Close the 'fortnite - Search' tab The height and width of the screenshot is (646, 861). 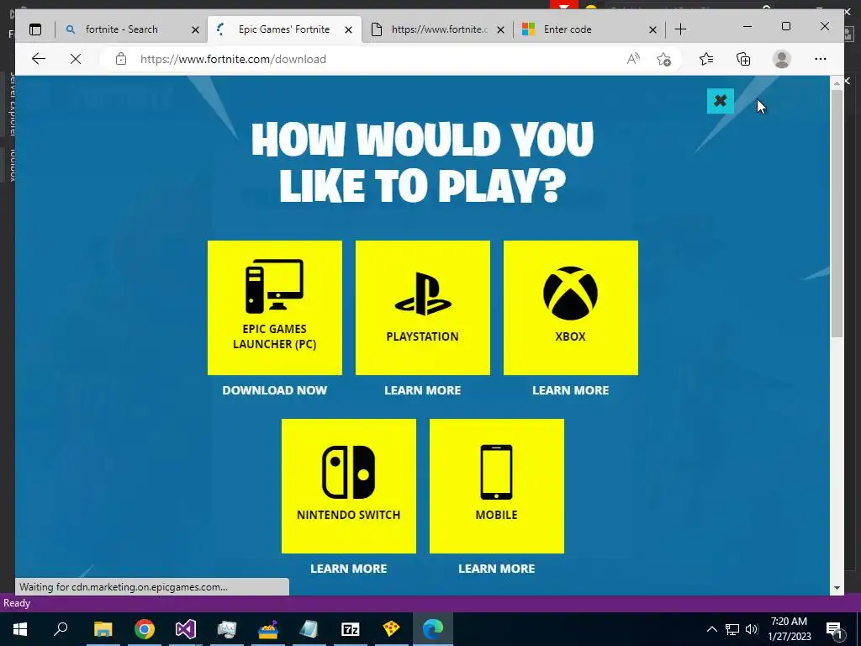[x=195, y=29]
